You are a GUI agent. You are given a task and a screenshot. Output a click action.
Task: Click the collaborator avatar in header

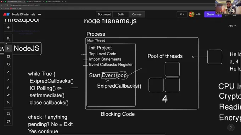tap(191, 14)
